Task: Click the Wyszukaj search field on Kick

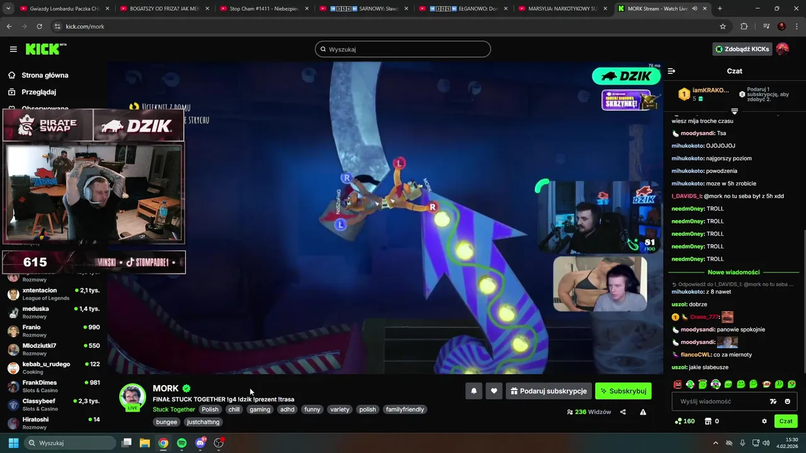Action: coord(403,49)
